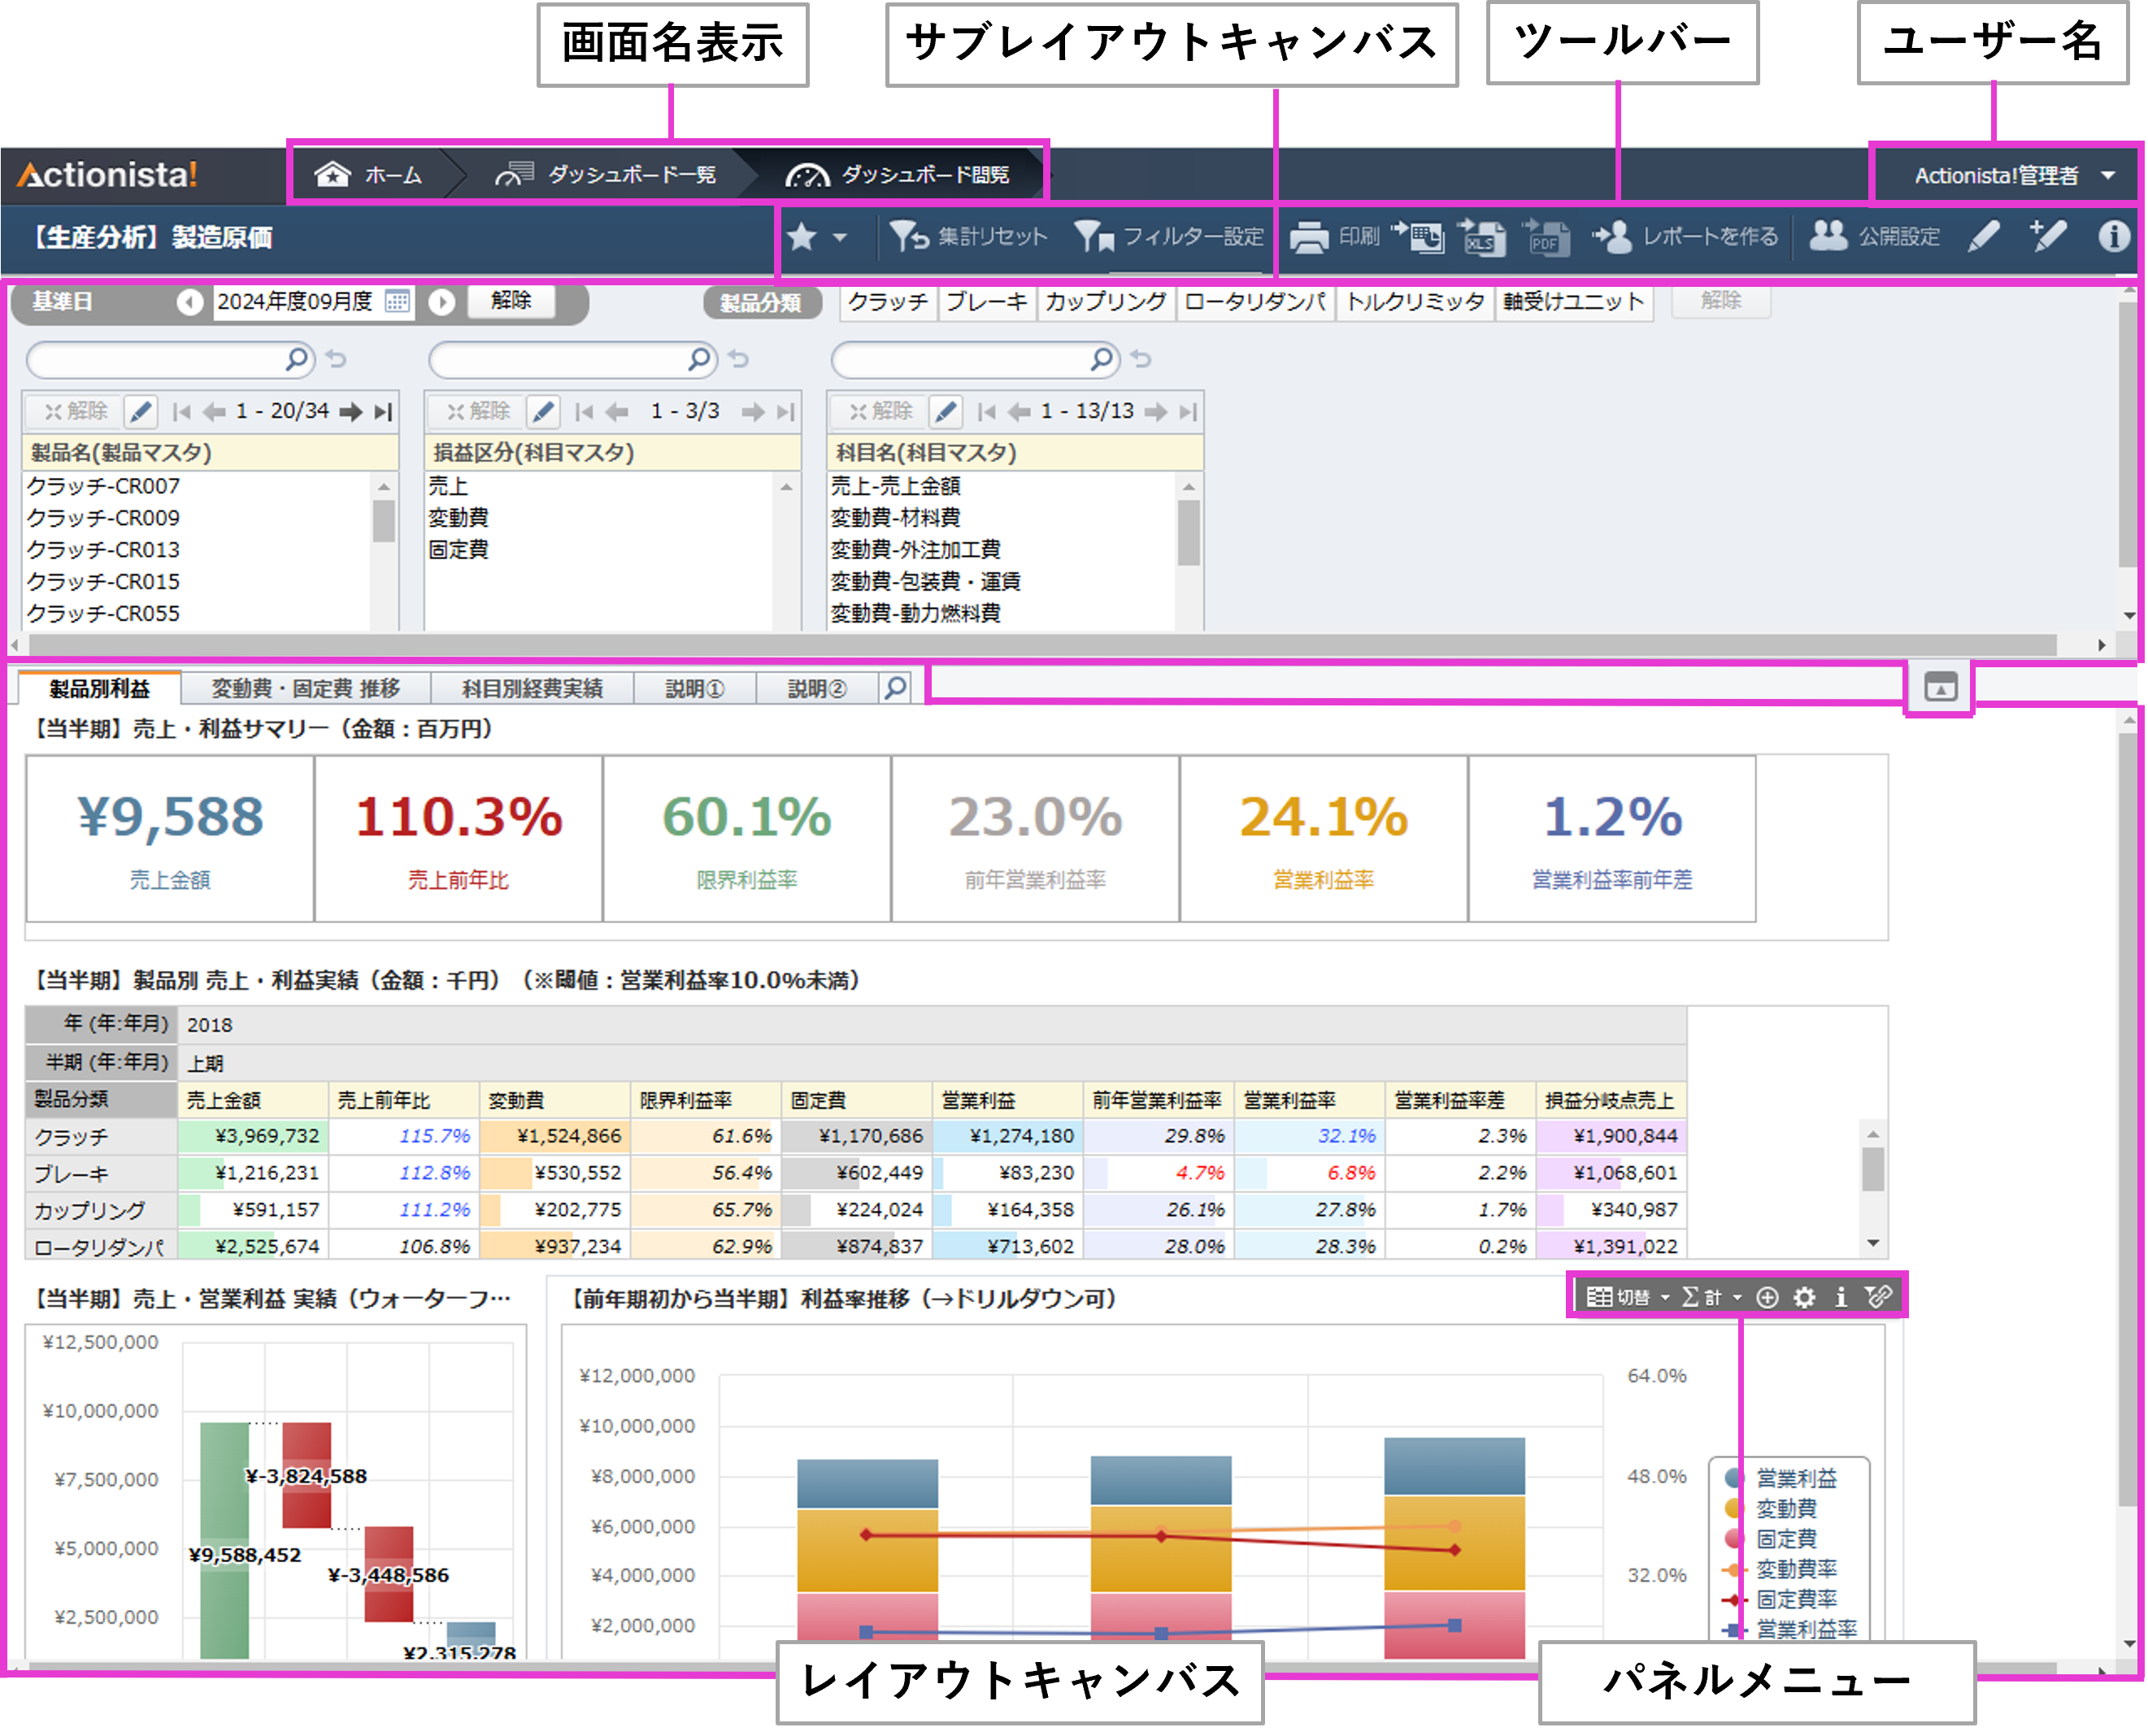The height and width of the screenshot is (1736, 2148).
Task: Click the ⊕ zoom icon in the panel menu
Action: 1767,1297
